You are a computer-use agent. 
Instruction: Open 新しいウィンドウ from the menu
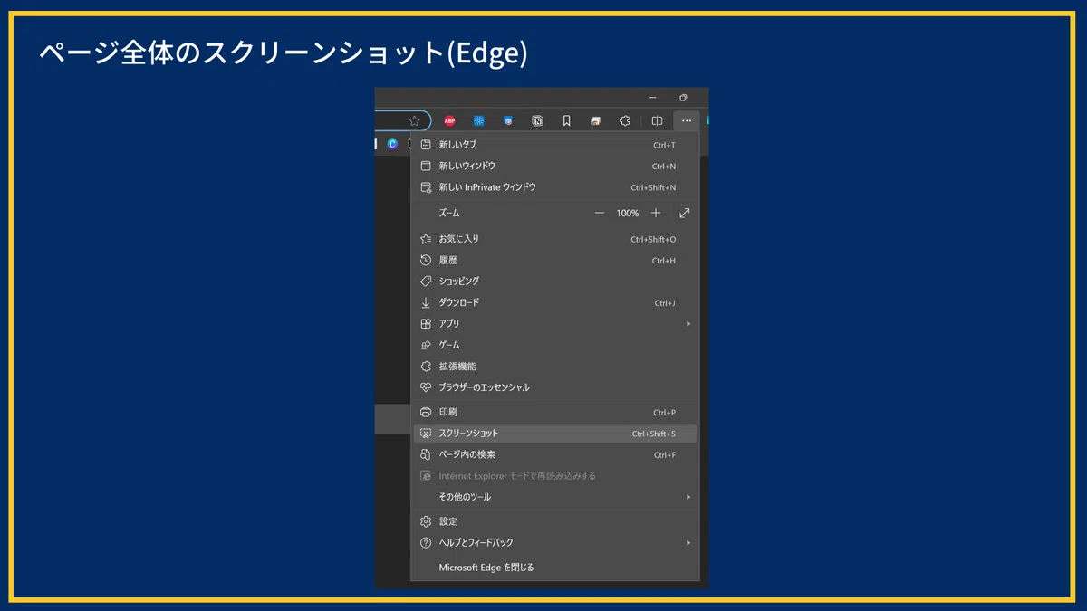click(555, 166)
